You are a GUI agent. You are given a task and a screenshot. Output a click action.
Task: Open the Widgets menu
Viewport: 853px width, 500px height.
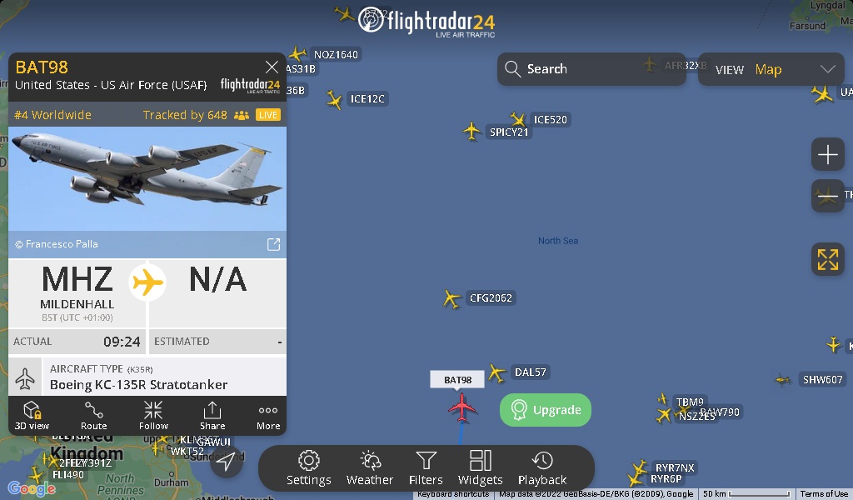pos(481,467)
